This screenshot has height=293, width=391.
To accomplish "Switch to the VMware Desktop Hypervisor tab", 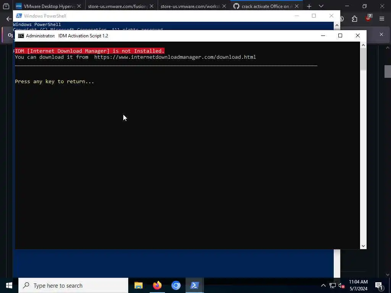I will (49, 6).
